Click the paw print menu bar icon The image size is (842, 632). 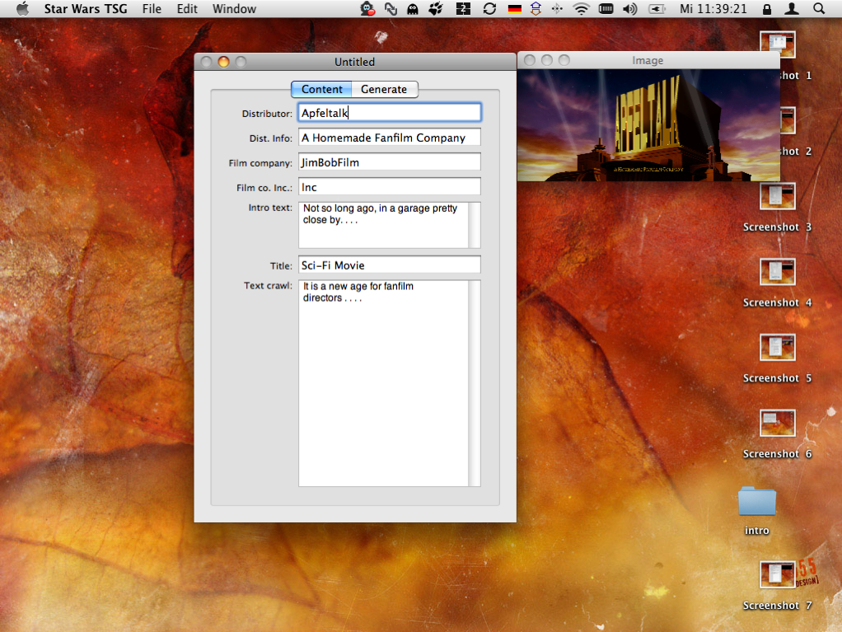[436, 8]
